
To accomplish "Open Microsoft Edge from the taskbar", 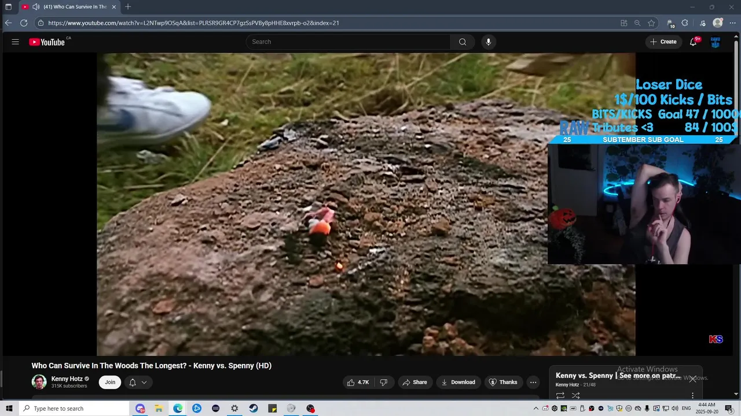I will click(x=178, y=408).
